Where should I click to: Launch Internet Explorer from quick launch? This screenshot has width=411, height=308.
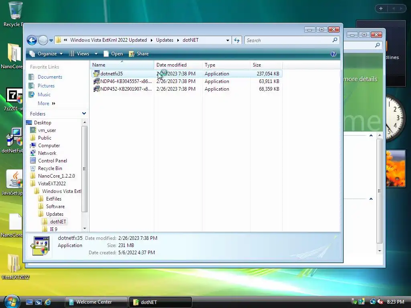pyautogui.click(x=48, y=302)
